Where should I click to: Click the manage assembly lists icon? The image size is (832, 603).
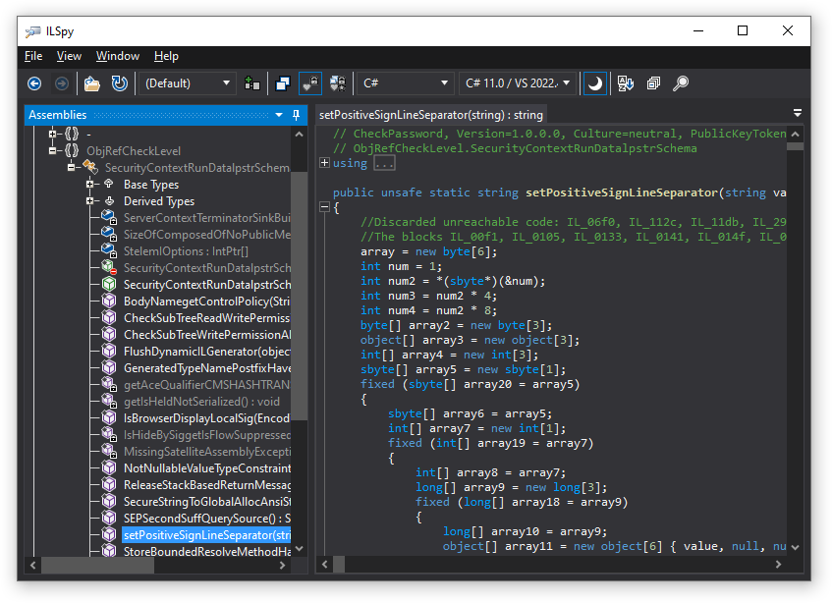tap(251, 83)
